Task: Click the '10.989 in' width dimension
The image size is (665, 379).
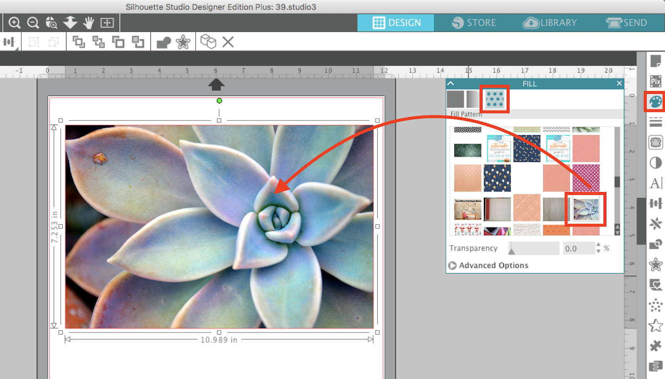Action: pos(219,340)
